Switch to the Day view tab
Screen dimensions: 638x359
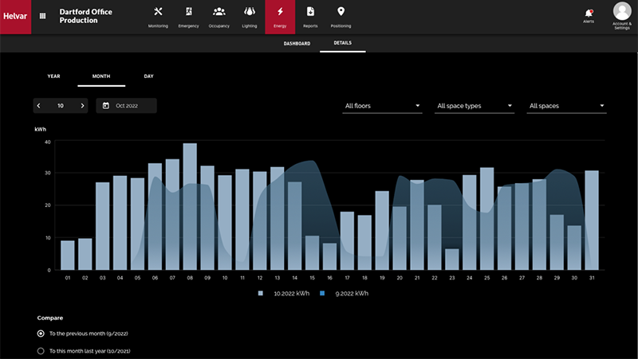point(148,76)
